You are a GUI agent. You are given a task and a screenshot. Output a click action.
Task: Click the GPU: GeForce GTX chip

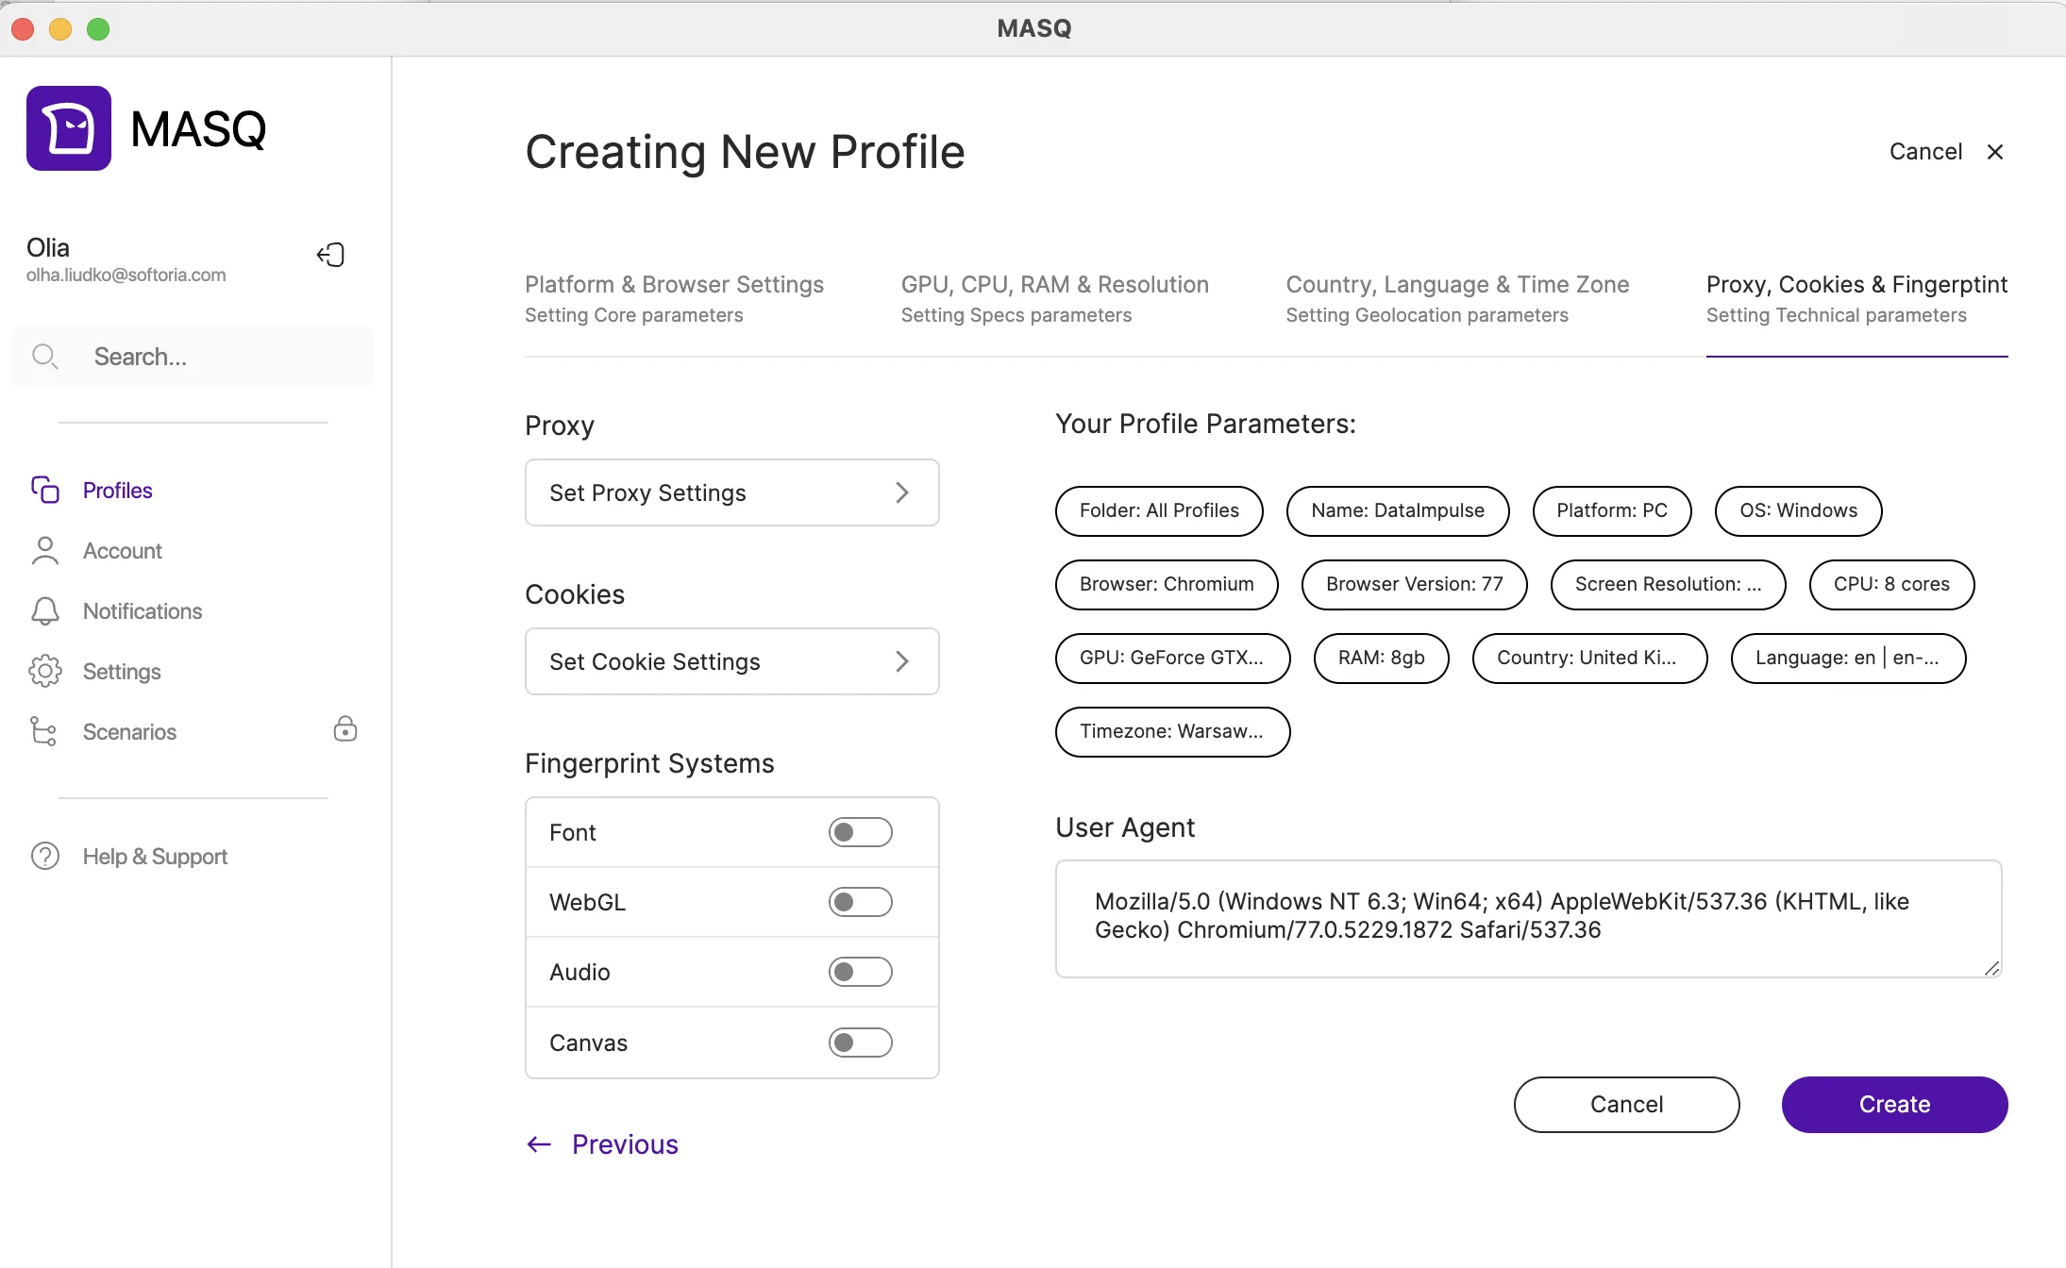pyautogui.click(x=1172, y=658)
